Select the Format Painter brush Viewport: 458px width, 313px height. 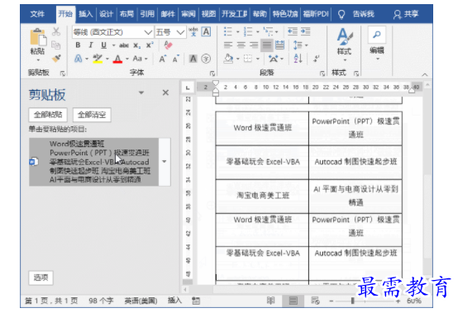point(56,59)
